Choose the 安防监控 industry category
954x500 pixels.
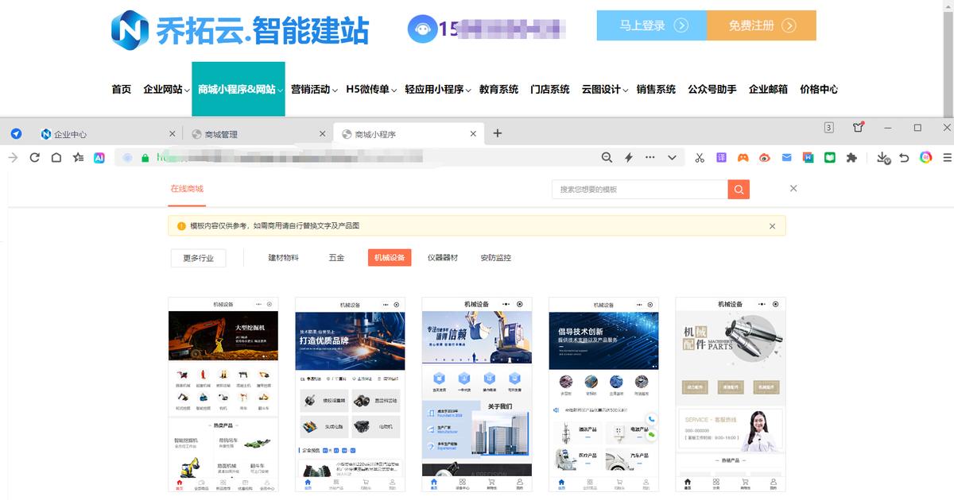coord(496,258)
